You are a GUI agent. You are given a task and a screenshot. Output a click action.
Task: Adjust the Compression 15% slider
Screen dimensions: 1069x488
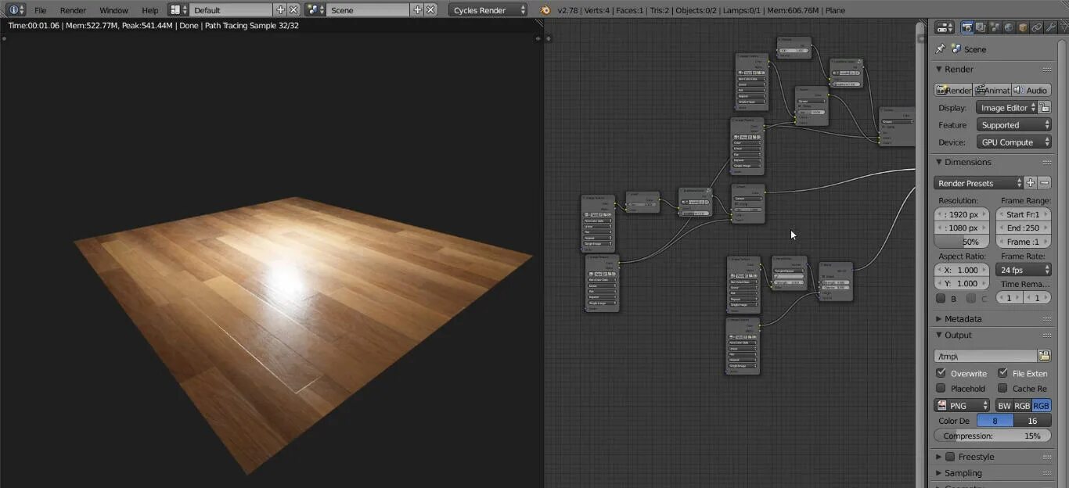coord(992,436)
